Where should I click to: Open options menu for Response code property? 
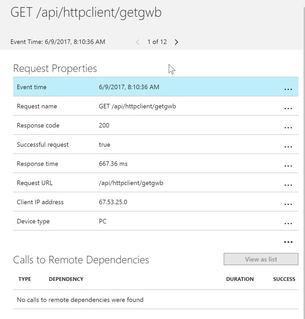pos(289,126)
